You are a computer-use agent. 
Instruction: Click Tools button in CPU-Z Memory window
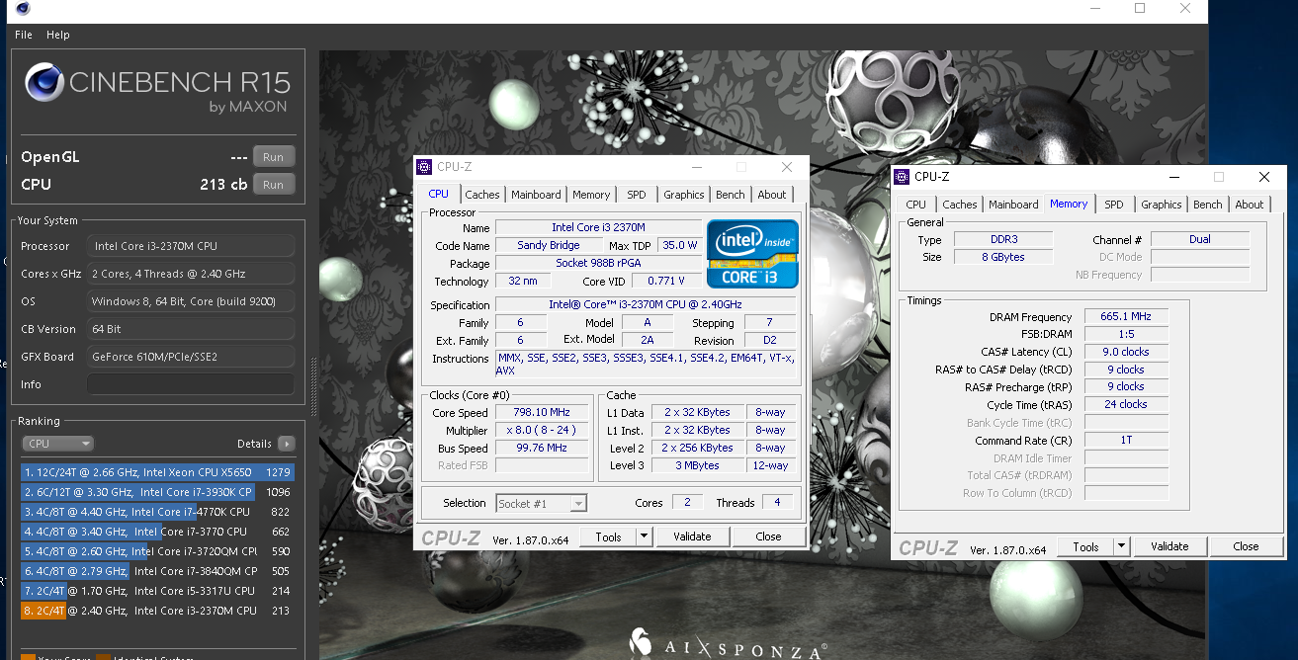coord(1085,546)
